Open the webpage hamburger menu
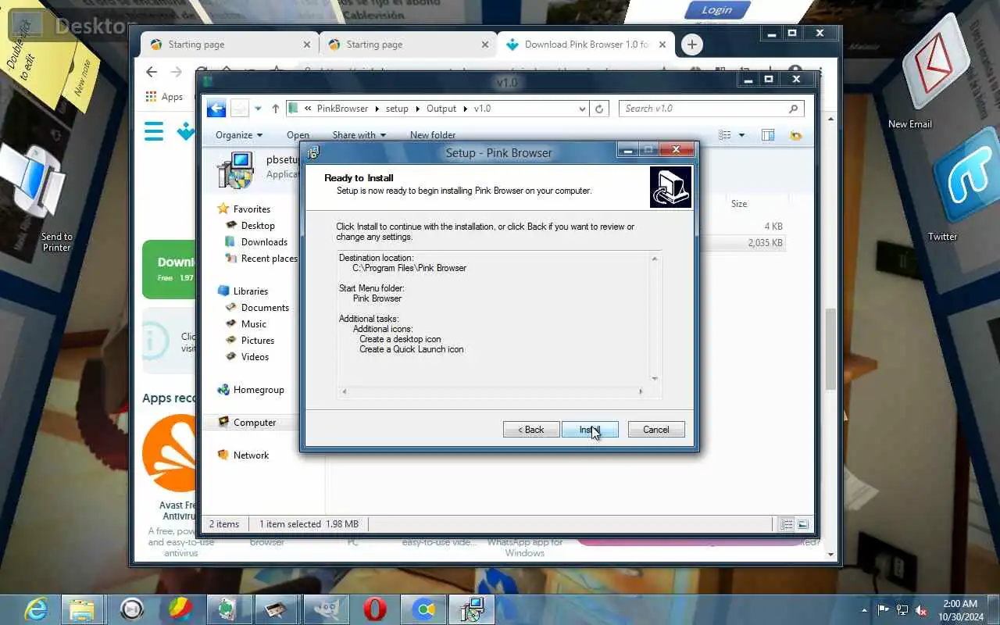The width and height of the screenshot is (1000, 625). tap(154, 131)
